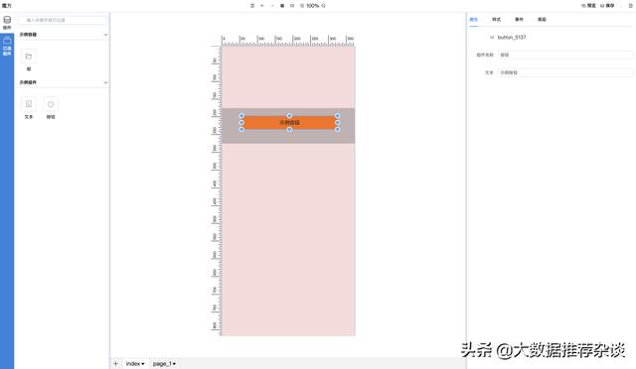The height and width of the screenshot is (369, 636).
Task: Select the 文本 text component icon
Action: [x=29, y=104]
